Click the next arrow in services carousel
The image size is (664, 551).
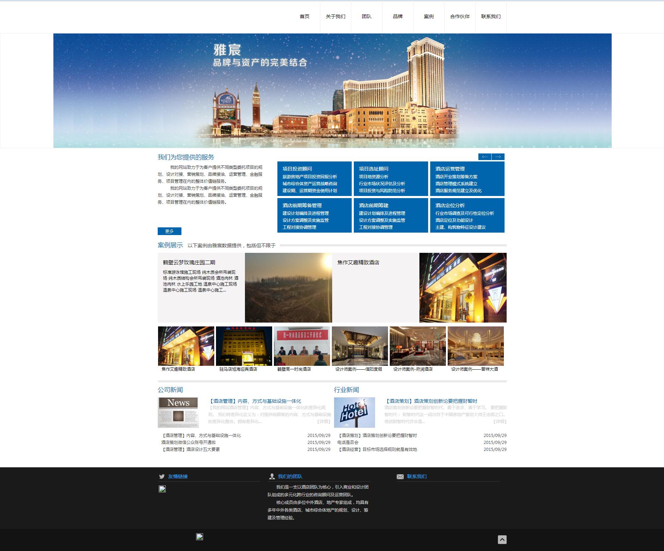[498, 157]
